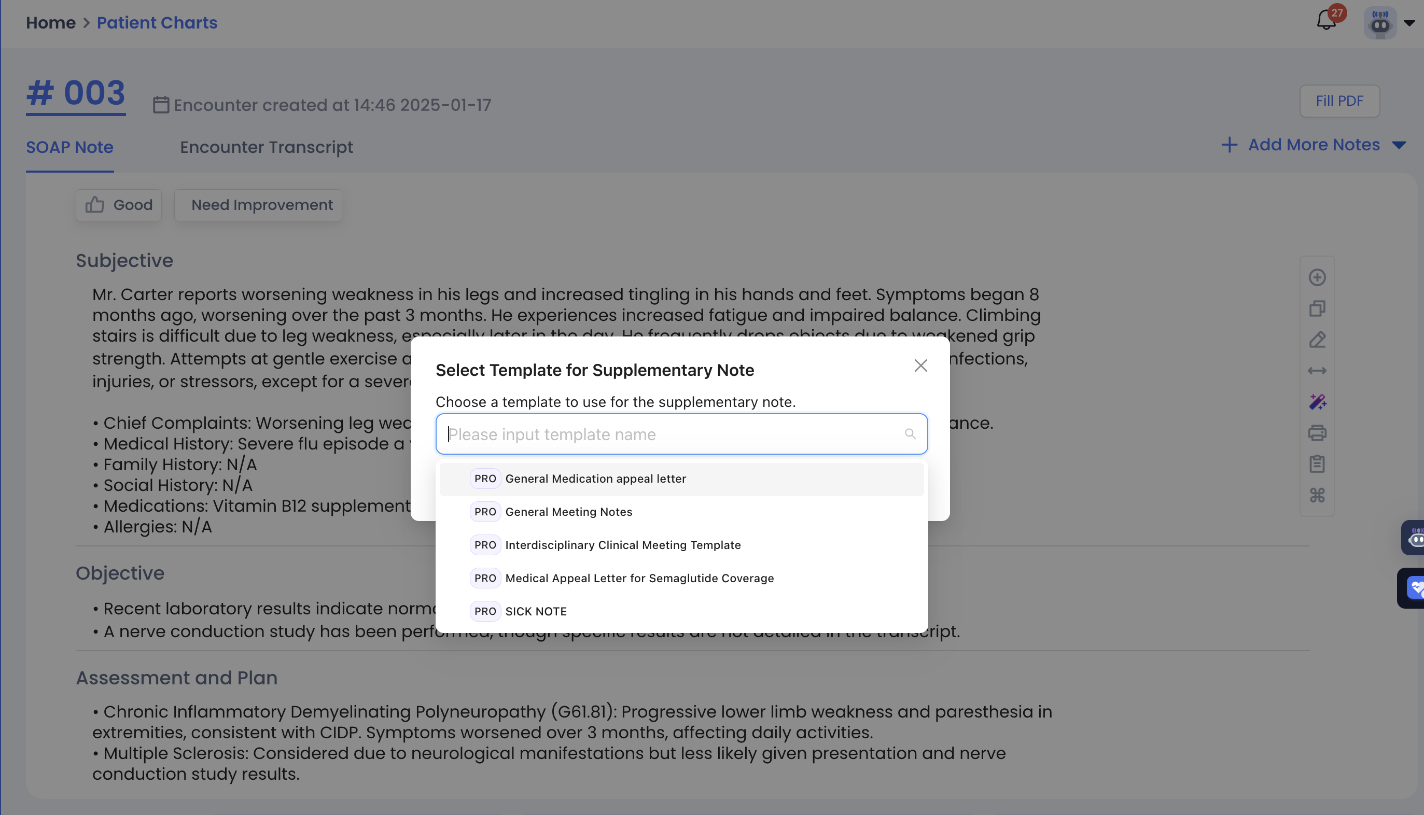Click the pencil edit icon
Screen dimensions: 1424x815
click(x=1317, y=340)
